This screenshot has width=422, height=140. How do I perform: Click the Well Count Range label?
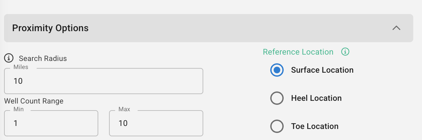tap(34, 101)
